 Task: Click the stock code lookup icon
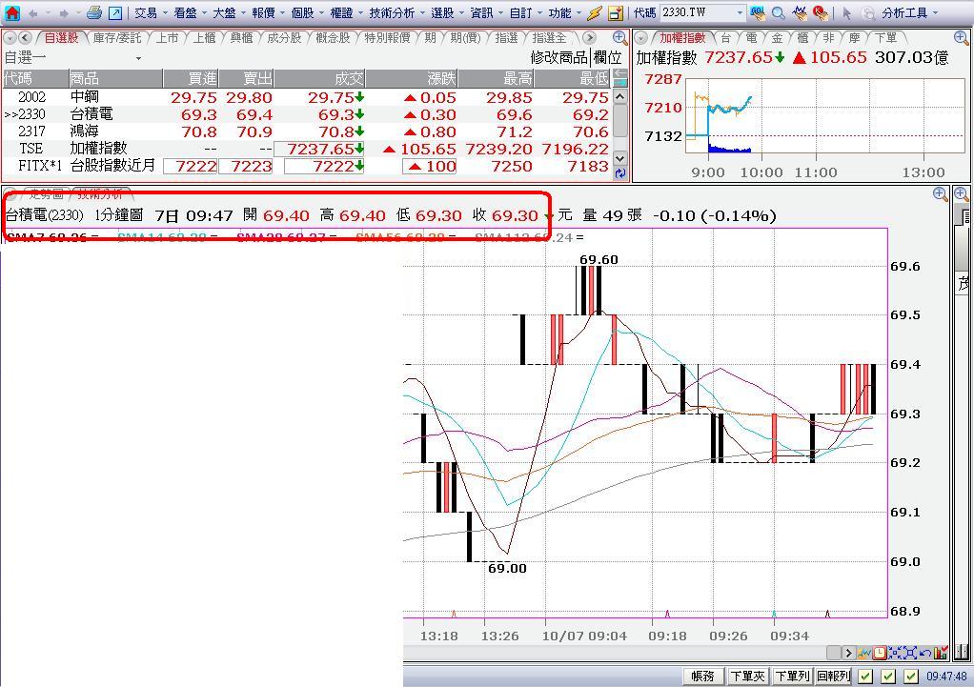[x=758, y=12]
